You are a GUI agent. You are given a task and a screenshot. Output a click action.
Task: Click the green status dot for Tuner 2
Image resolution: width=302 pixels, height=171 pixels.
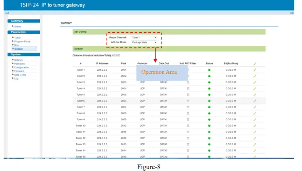[x=209, y=76]
